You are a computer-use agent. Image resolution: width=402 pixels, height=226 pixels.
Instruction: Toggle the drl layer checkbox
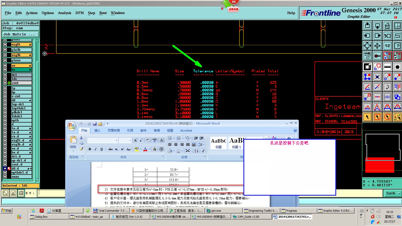coord(5,75)
